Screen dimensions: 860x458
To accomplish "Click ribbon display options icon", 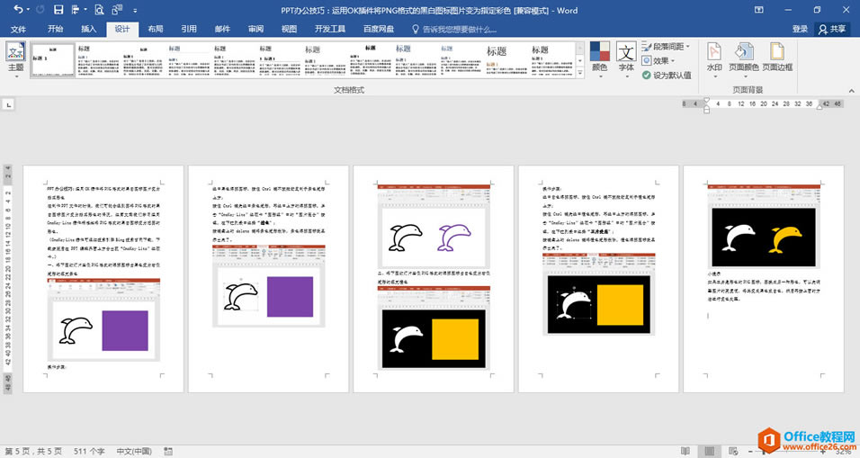I will point(759,10).
